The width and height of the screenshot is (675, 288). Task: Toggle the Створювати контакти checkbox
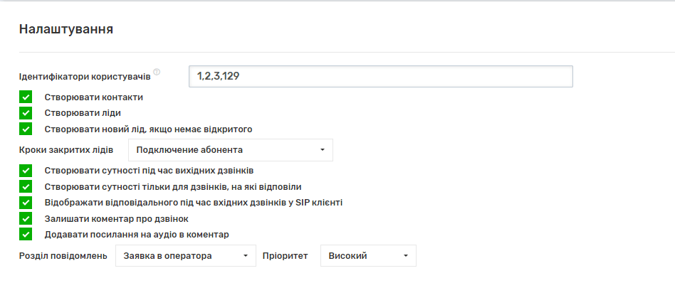coord(26,97)
